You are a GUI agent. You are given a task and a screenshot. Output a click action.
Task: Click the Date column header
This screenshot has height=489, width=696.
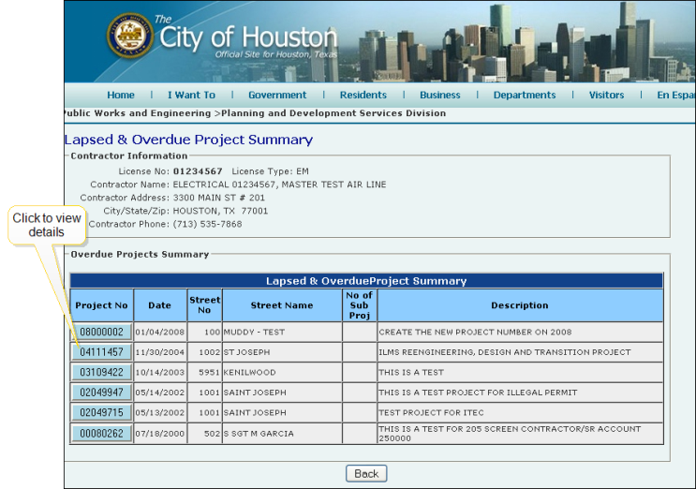click(x=160, y=305)
